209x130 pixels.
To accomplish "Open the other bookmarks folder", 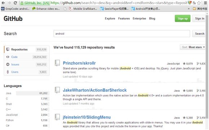I will tap(200, 9).
